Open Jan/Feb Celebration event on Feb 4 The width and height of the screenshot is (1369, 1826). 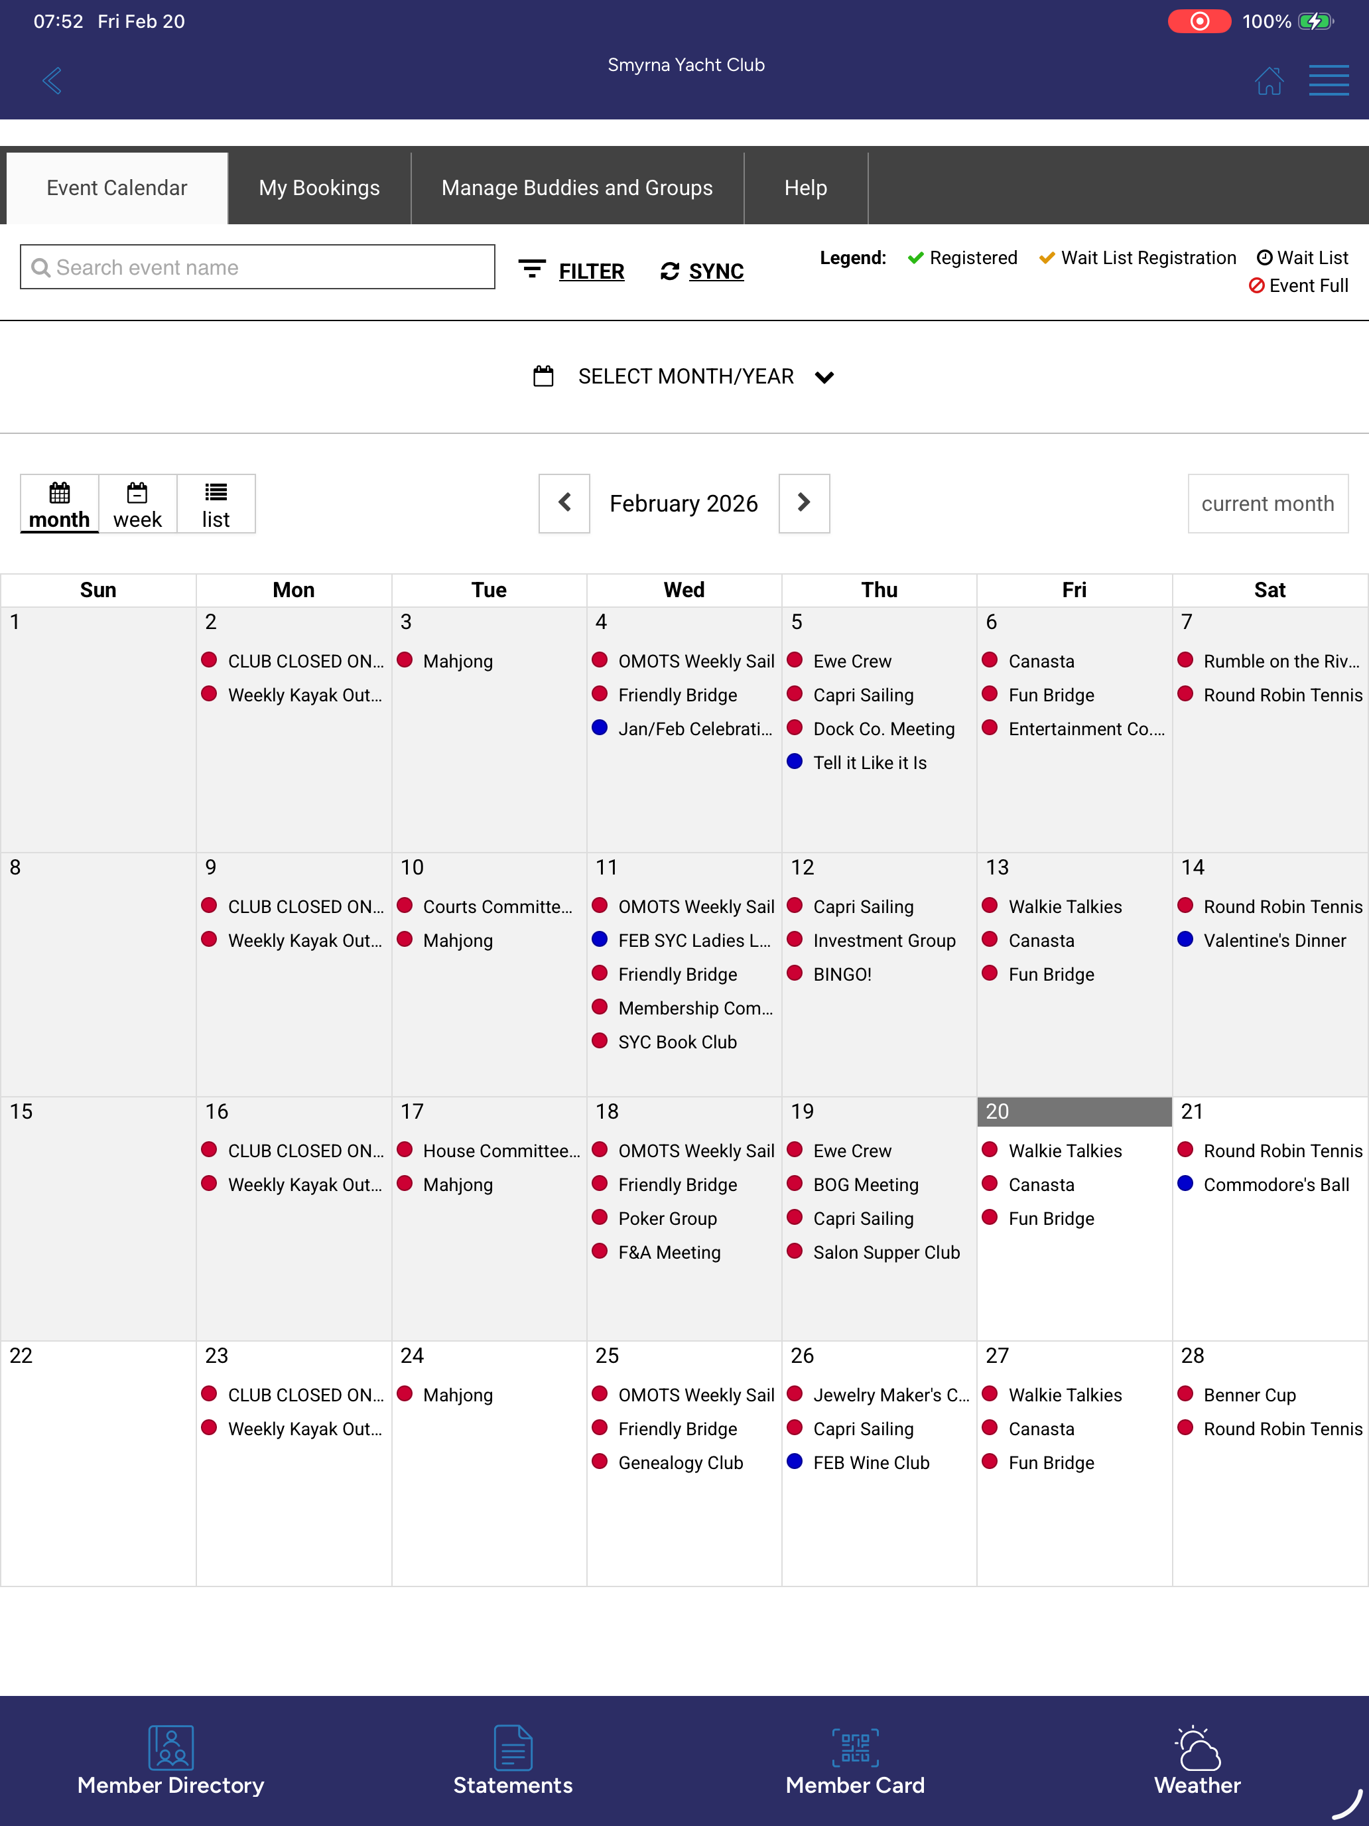[x=695, y=729]
